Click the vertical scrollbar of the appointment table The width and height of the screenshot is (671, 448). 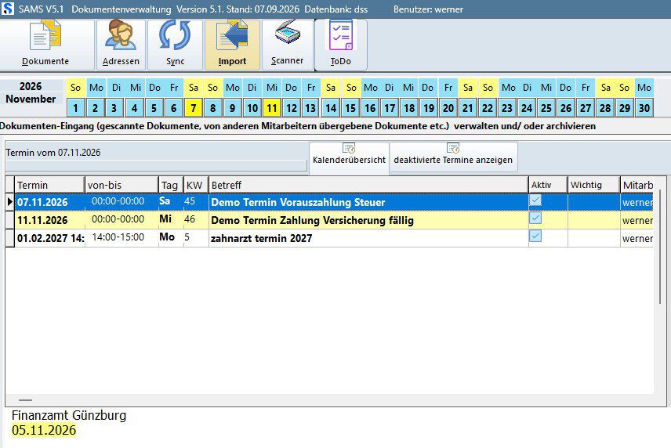point(659,247)
